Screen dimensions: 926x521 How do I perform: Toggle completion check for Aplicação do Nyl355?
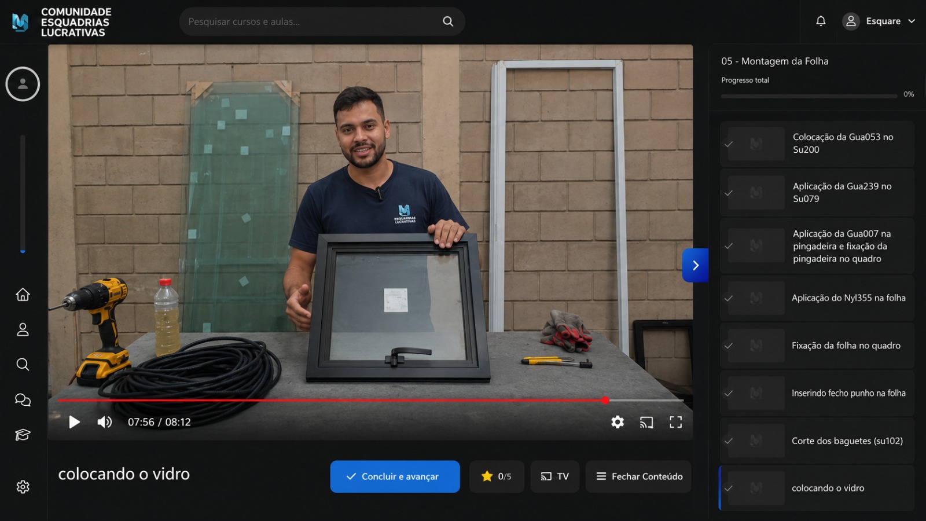pyautogui.click(x=729, y=298)
